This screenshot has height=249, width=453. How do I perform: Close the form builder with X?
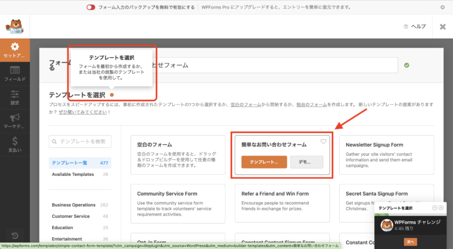coord(443,27)
